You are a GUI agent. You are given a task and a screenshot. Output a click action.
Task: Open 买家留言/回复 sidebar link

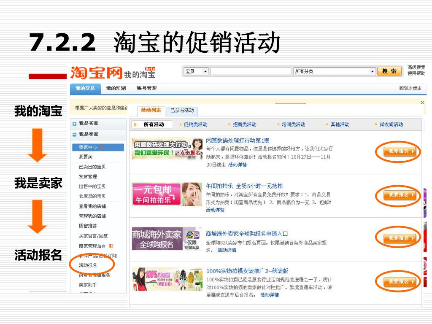click(93, 236)
